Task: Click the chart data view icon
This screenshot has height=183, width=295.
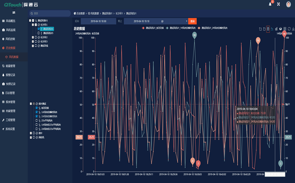Action: (268, 29)
